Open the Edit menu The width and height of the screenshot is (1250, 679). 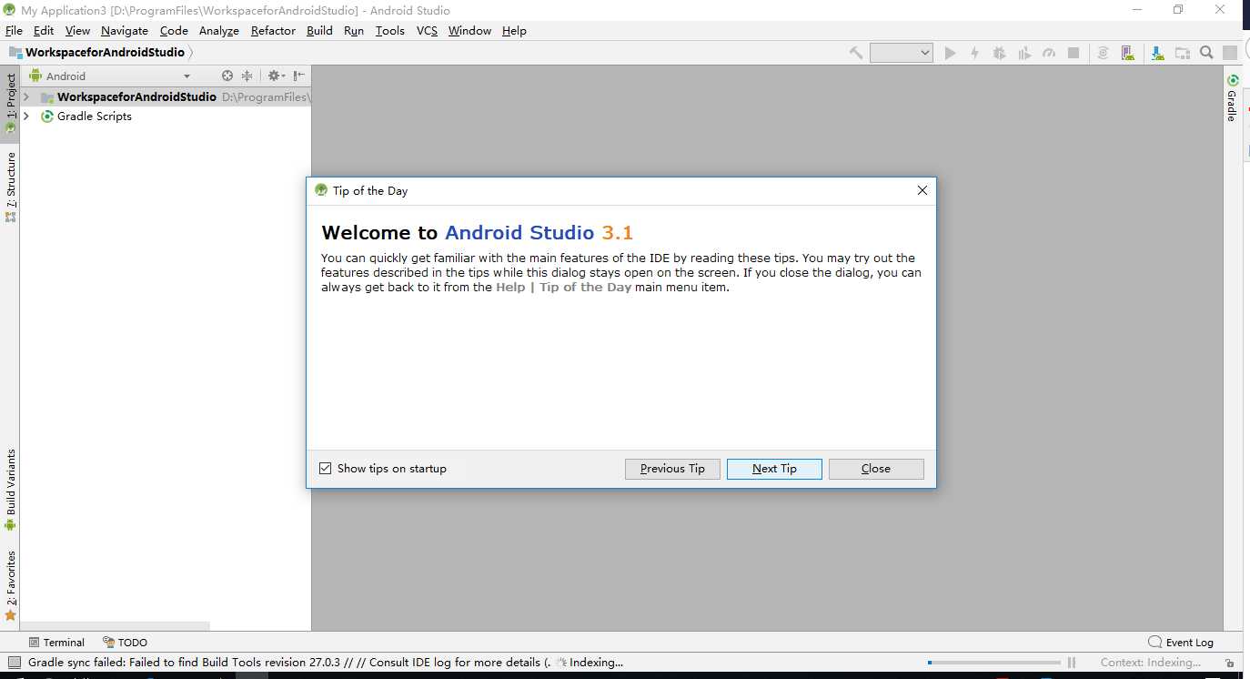[x=44, y=30]
